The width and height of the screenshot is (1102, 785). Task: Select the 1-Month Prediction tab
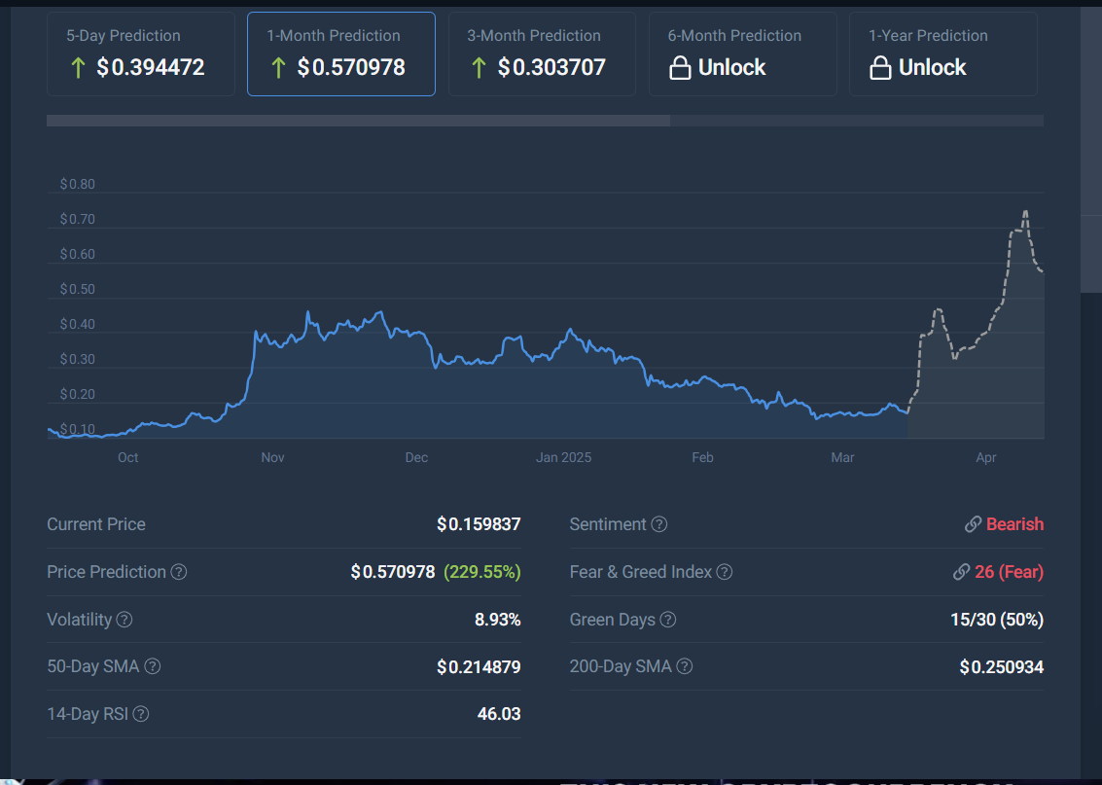(x=340, y=54)
